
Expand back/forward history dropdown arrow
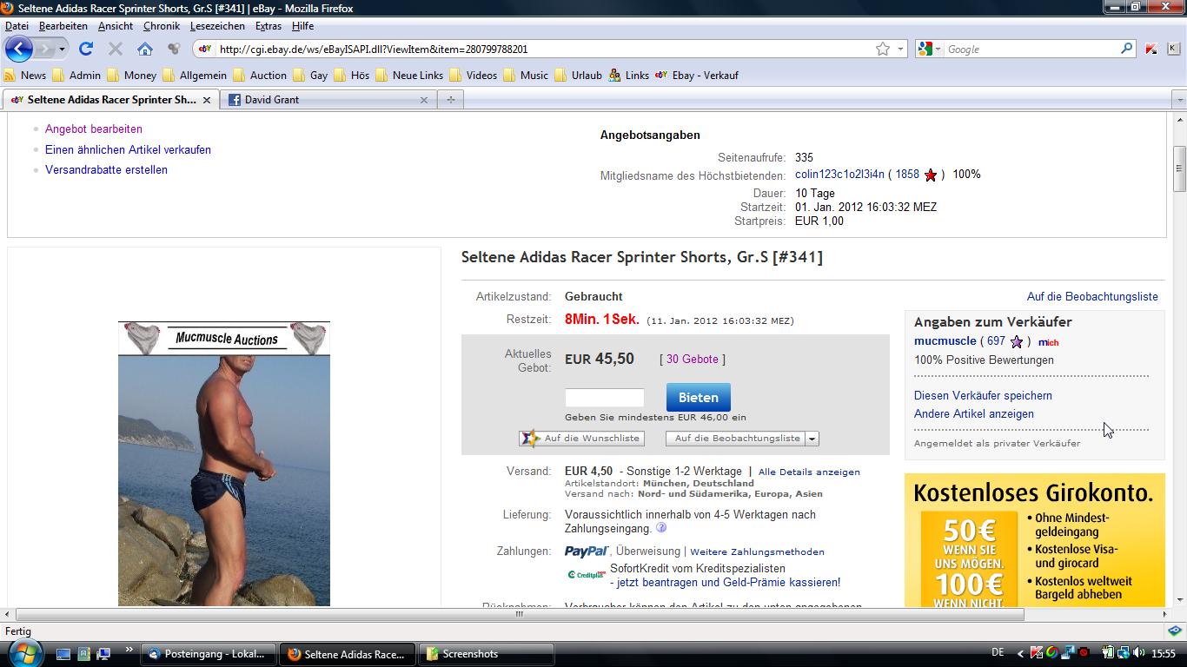[62, 50]
